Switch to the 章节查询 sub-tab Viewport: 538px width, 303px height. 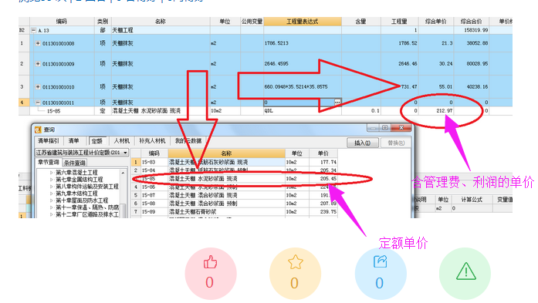[49, 163]
